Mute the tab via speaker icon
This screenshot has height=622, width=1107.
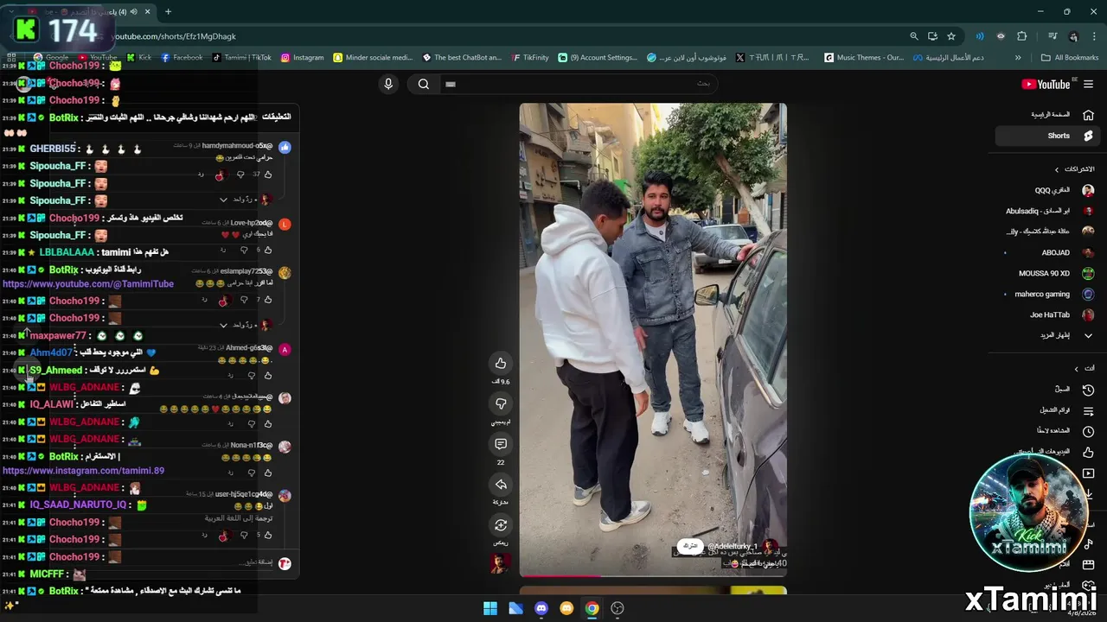pyautogui.click(x=133, y=12)
